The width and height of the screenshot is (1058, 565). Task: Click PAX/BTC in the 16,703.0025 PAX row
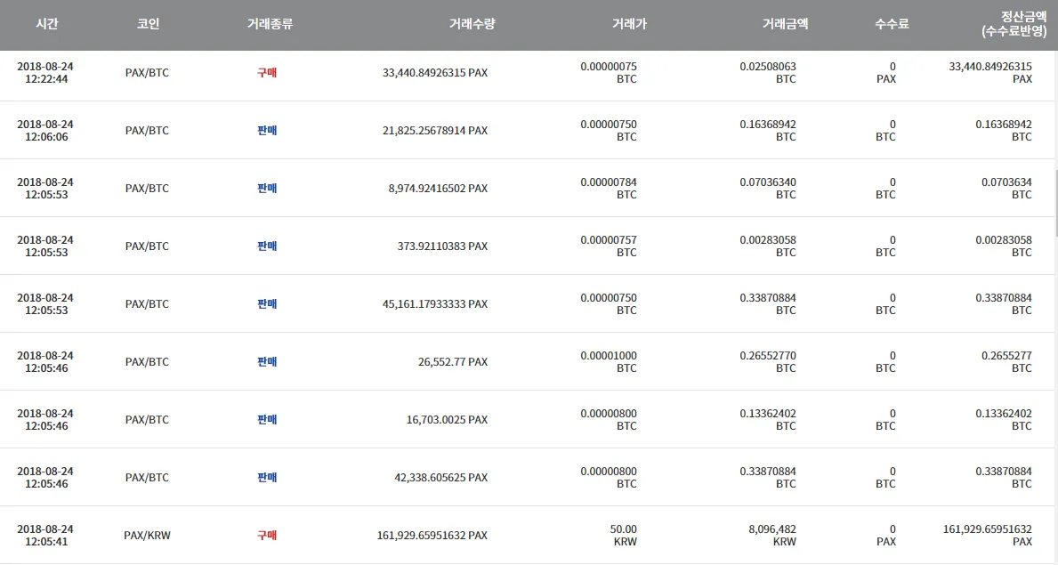(147, 420)
